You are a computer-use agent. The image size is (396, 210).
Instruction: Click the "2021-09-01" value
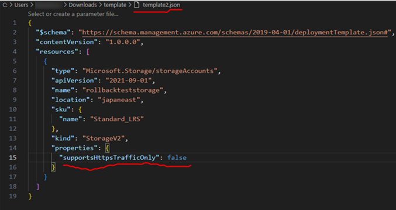[x=129, y=80]
